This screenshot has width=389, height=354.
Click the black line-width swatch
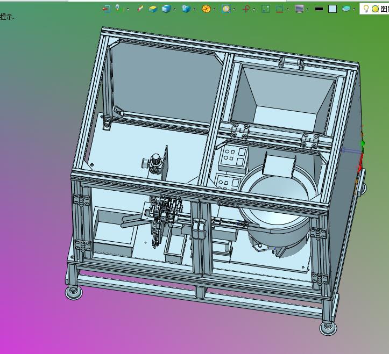coord(319,9)
